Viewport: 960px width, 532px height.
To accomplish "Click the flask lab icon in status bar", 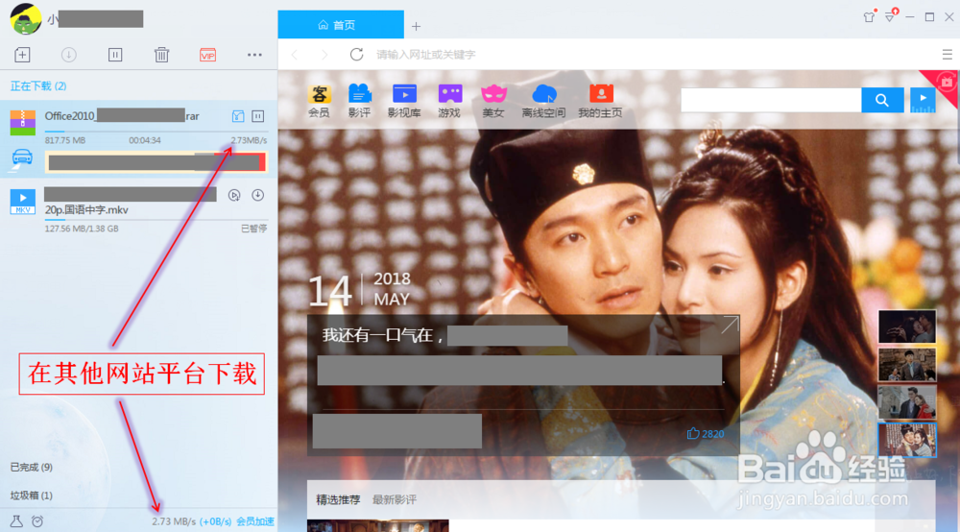I will [x=16, y=521].
